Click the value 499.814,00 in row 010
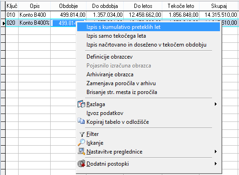Image resolution: width=239 pixels, height=175 pixels. (x=68, y=15)
